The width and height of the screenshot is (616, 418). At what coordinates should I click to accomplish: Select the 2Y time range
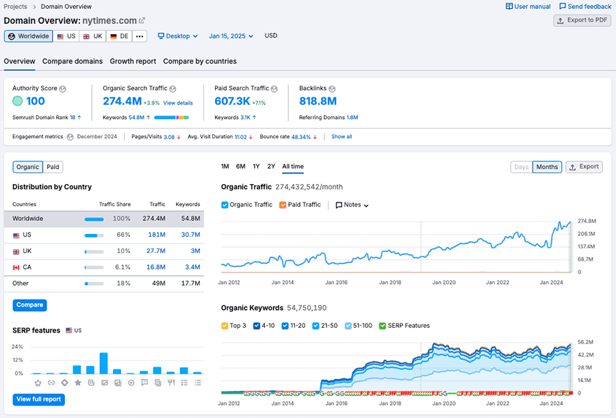click(x=271, y=166)
